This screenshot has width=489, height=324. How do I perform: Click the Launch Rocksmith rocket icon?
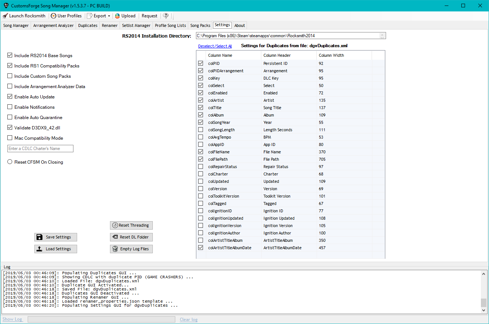point(5,16)
